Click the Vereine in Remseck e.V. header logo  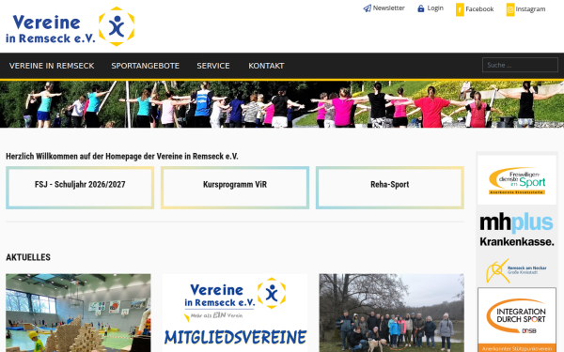[70, 26]
